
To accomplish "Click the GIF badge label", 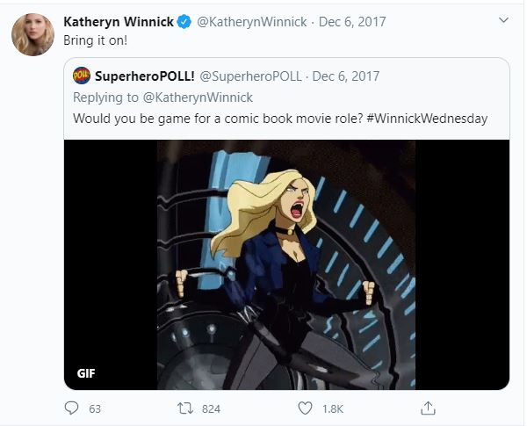I will tap(86, 373).
